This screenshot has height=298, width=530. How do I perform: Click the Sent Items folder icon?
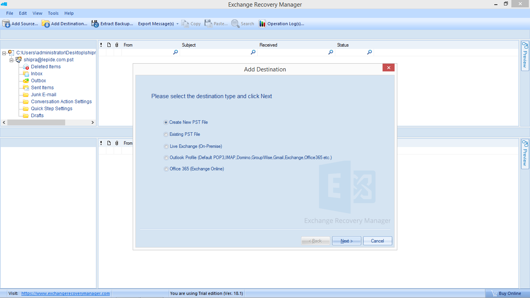pyautogui.click(x=26, y=88)
